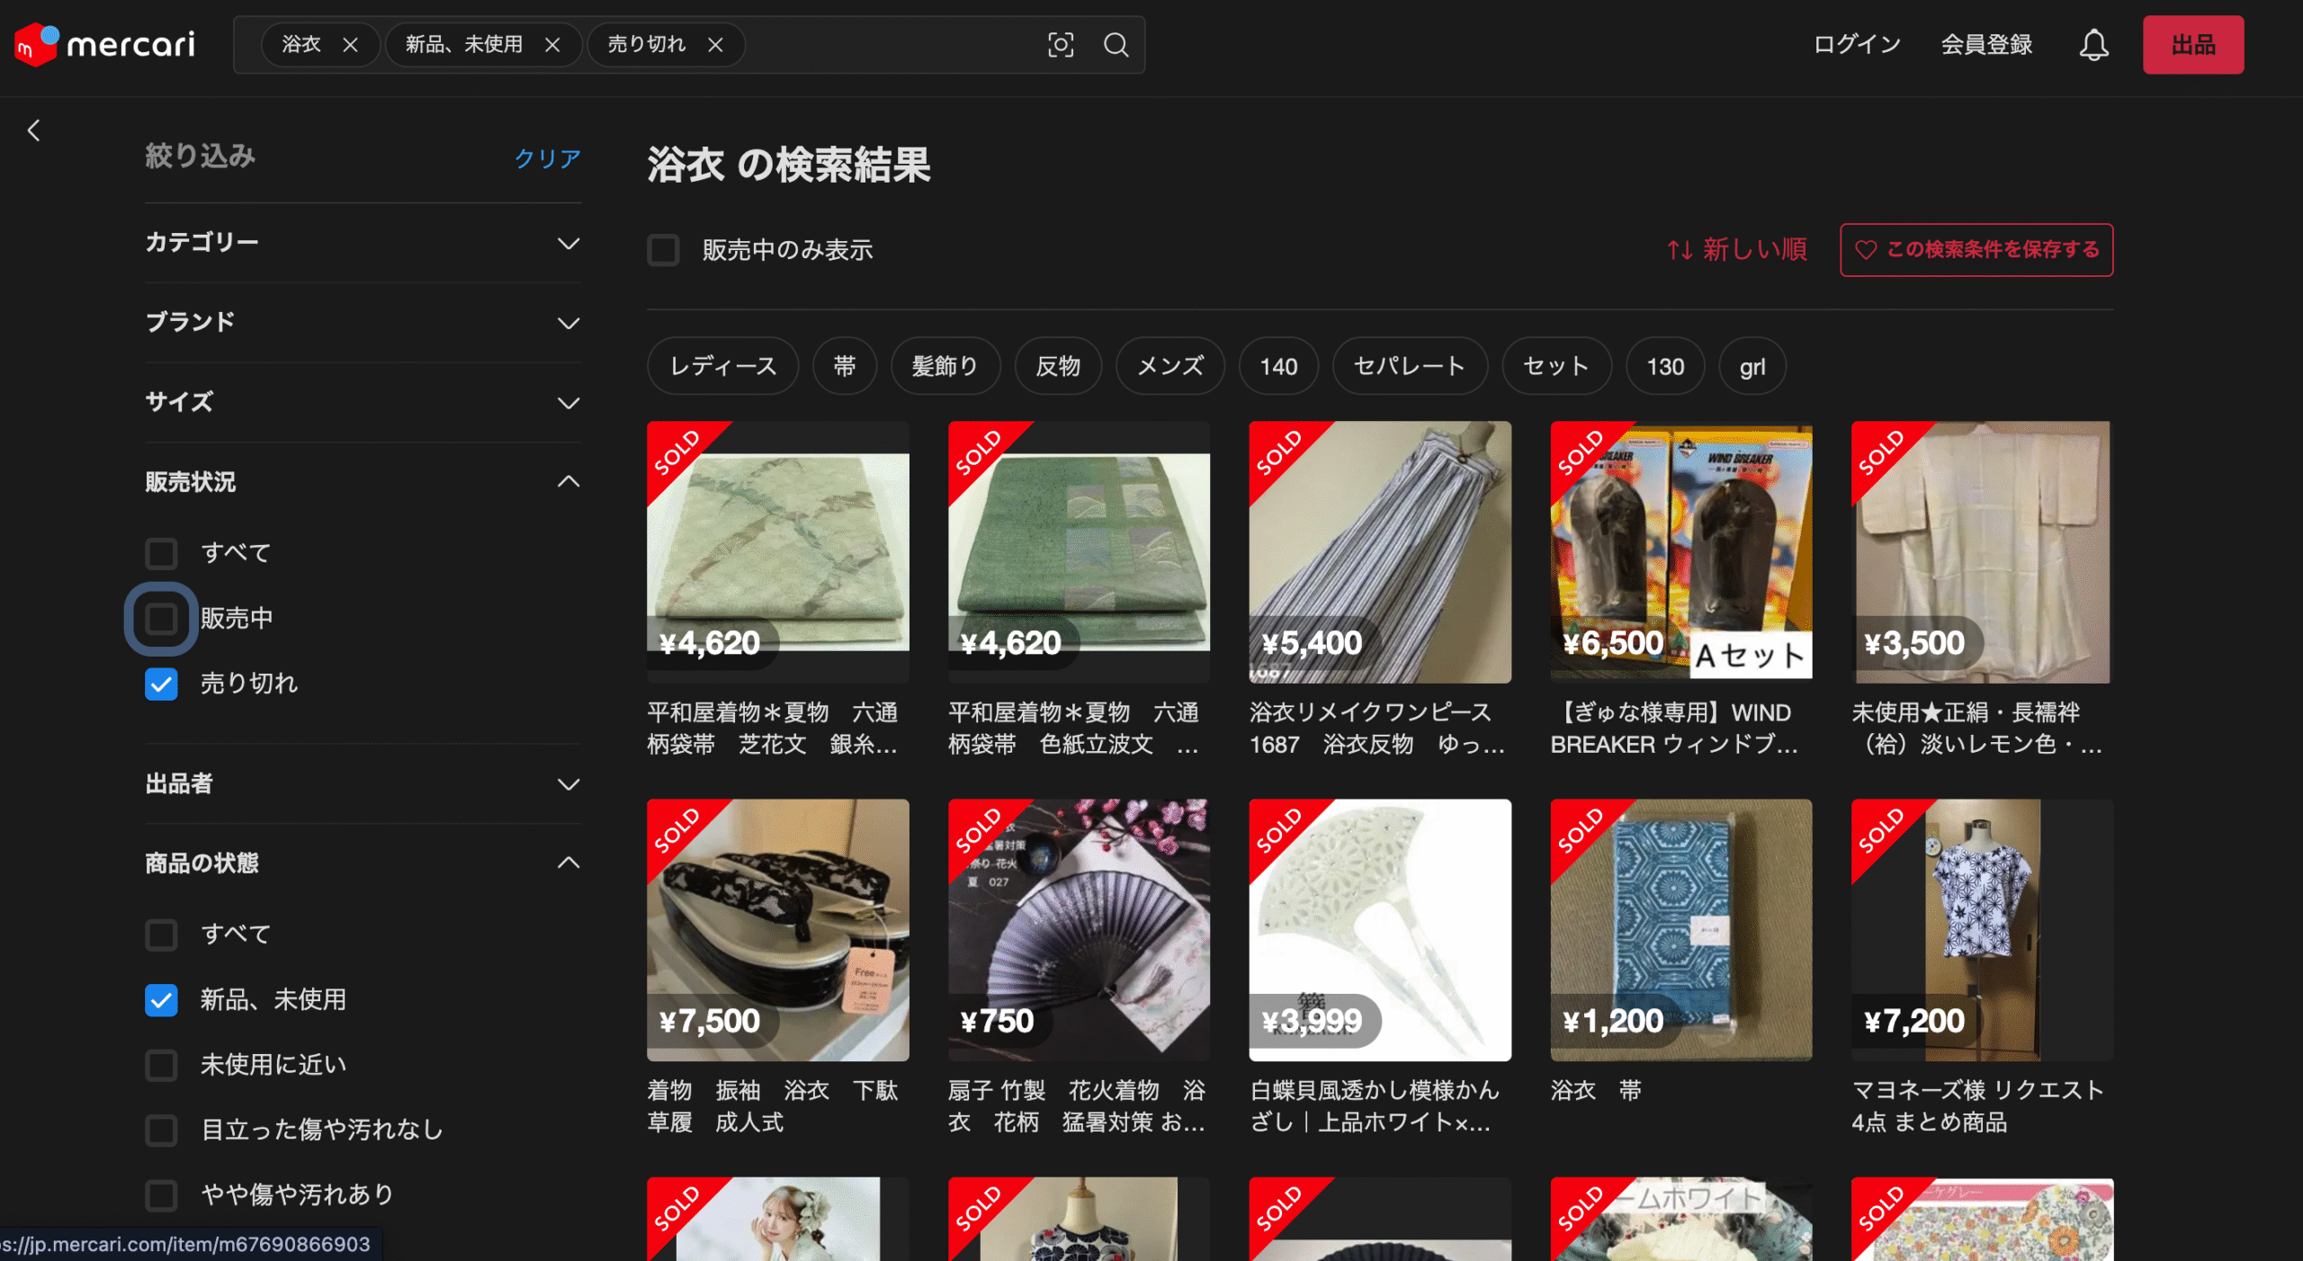Toggle 販売中のみ表示 checkbox

663,250
